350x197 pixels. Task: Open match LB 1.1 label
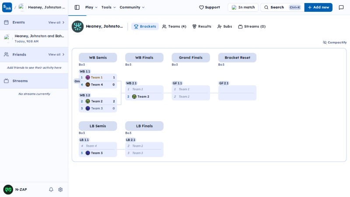[84, 140]
